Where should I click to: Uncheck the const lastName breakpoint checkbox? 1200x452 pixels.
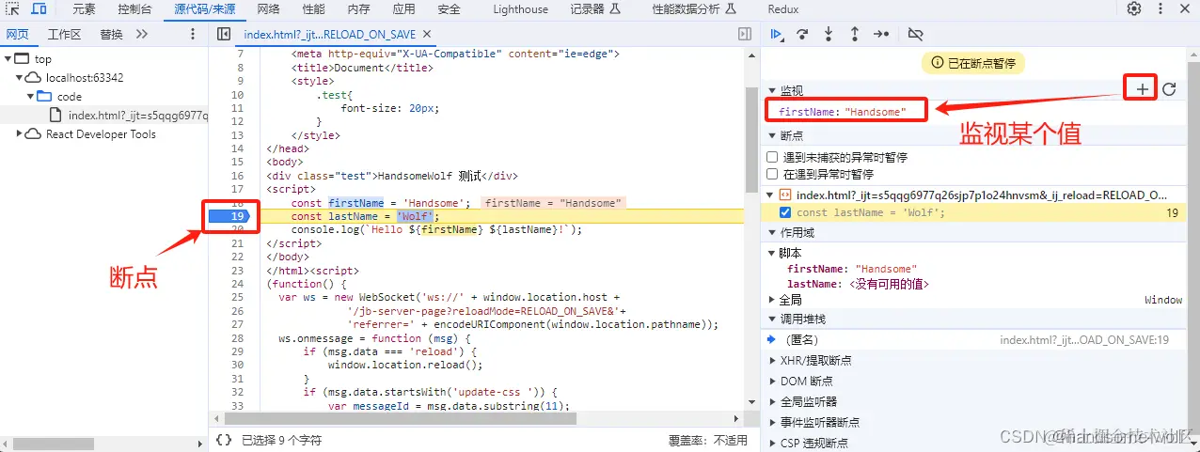click(785, 212)
